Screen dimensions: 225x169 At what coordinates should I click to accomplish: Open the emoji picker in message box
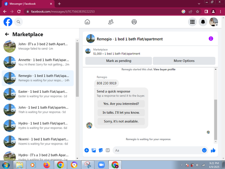[204, 150]
